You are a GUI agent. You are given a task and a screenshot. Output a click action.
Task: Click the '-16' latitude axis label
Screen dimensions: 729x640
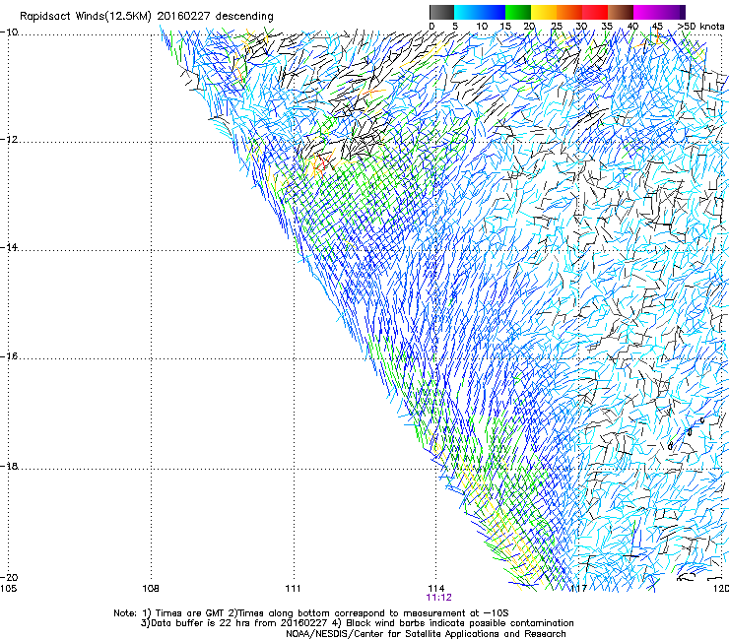point(10,356)
